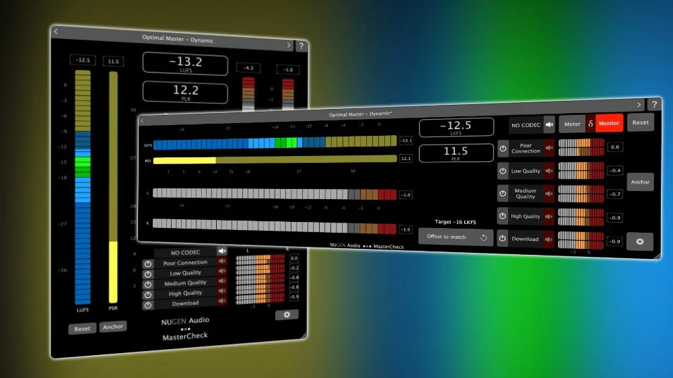This screenshot has height=378, width=673.
Task: Audition High Quality speaker in vertical window
Action: pyautogui.click(x=222, y=291)
